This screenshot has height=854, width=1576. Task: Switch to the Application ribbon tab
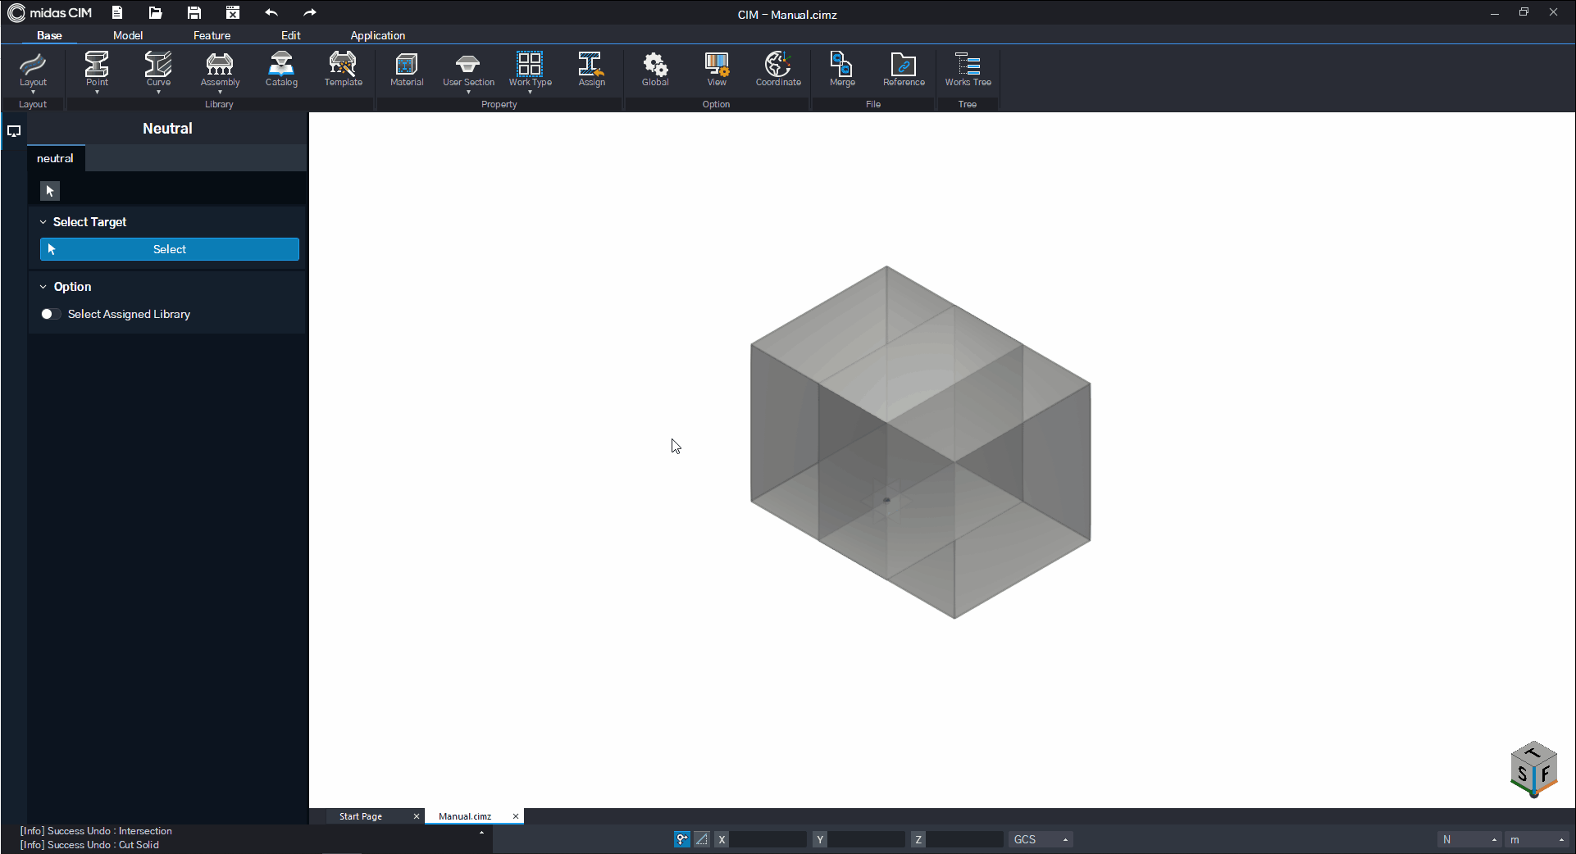(378, 35)
